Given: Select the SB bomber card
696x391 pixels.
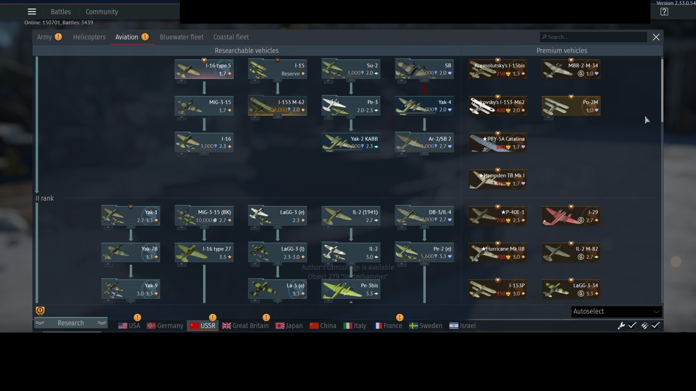Looking at the screenshot, I should [425, 70].
